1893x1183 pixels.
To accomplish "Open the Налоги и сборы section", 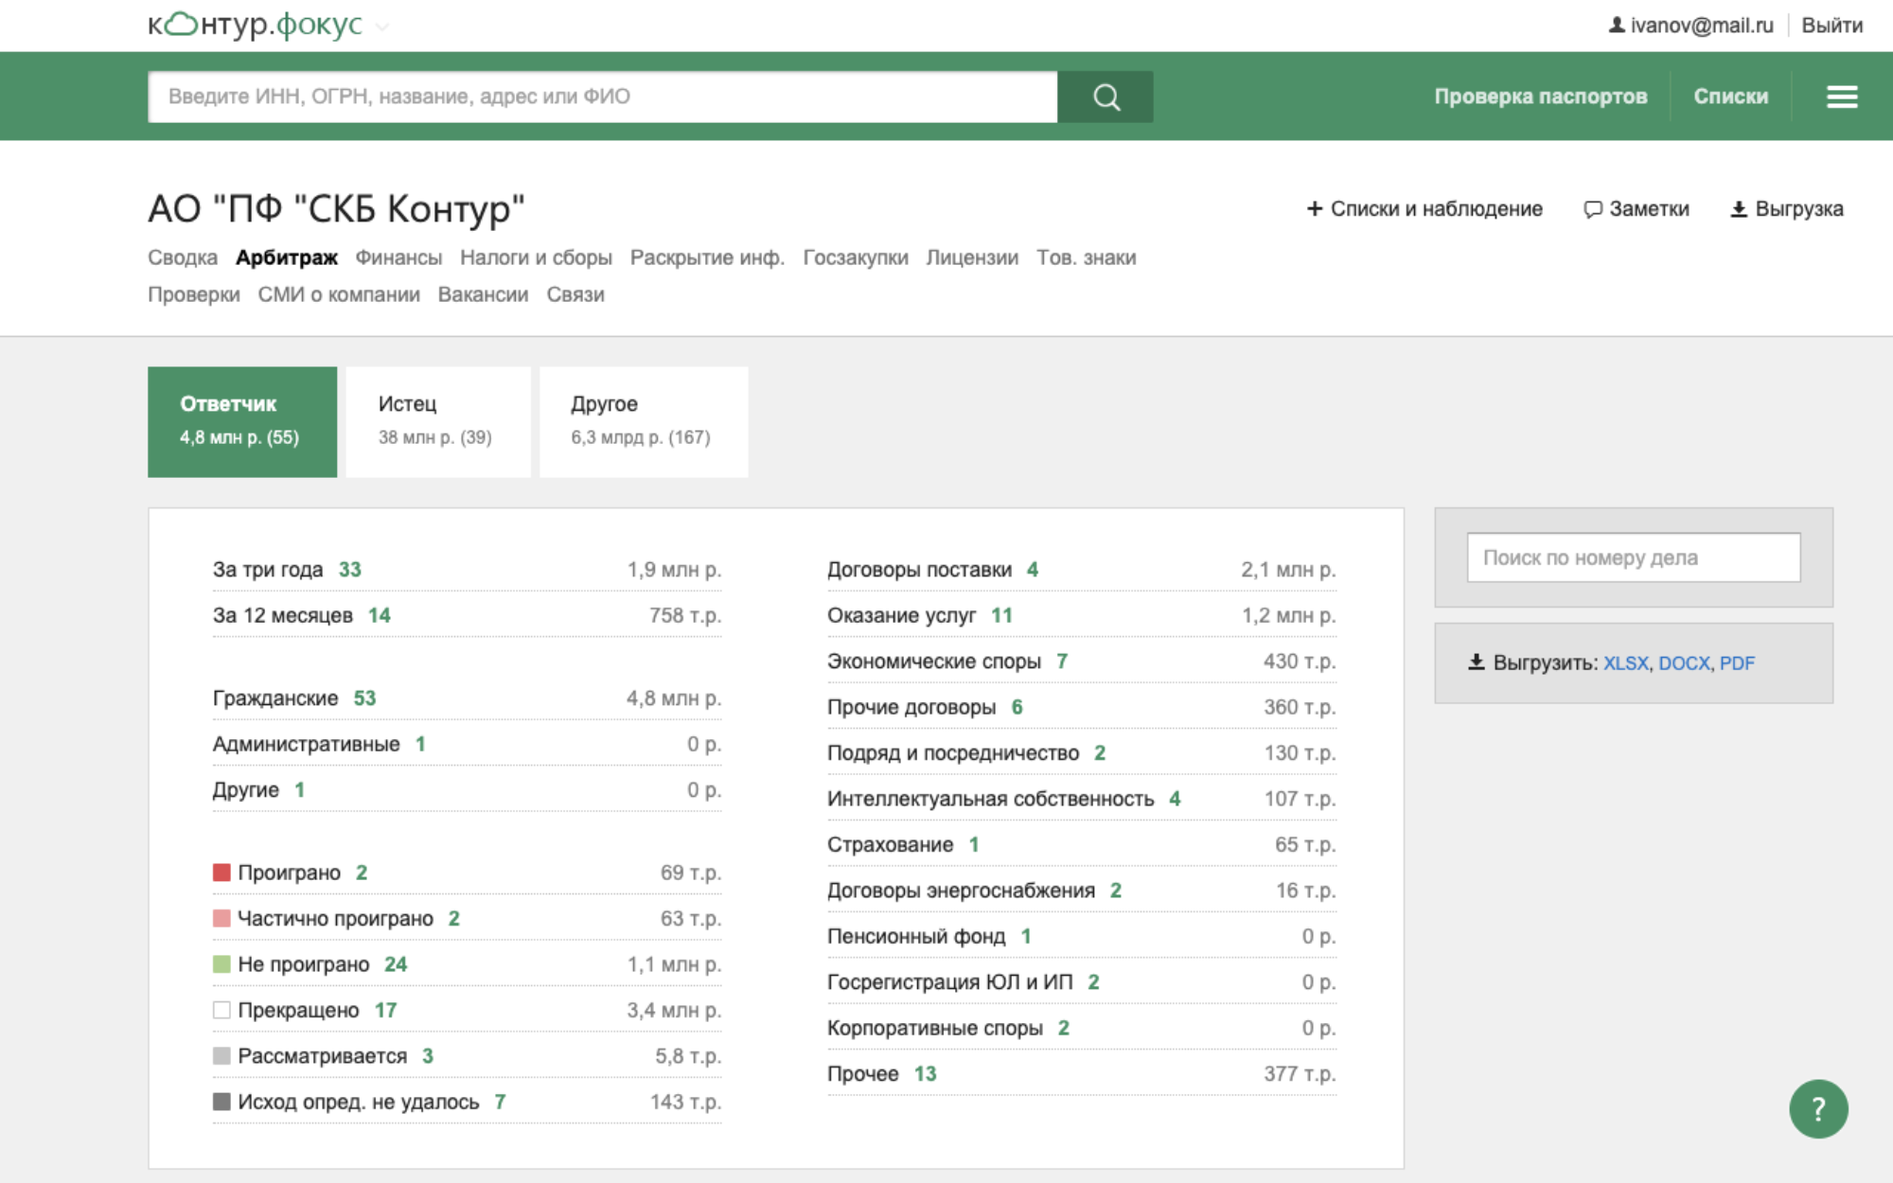I will coord(536,257).
